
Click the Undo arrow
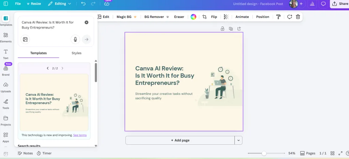[83, 4]
